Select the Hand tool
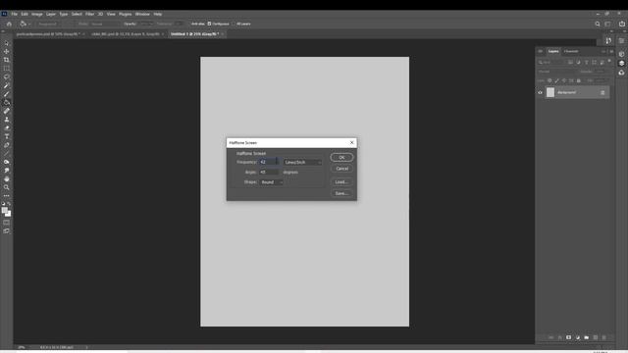The width and height of the screenshot is (628, 353). (x=7, y=178)
